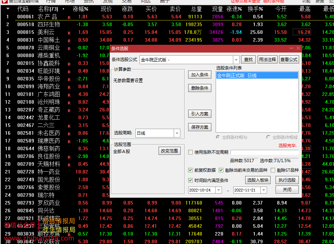Click the 改变范围 button
This screenshot has height=244, width=334.
pos(169,151)
